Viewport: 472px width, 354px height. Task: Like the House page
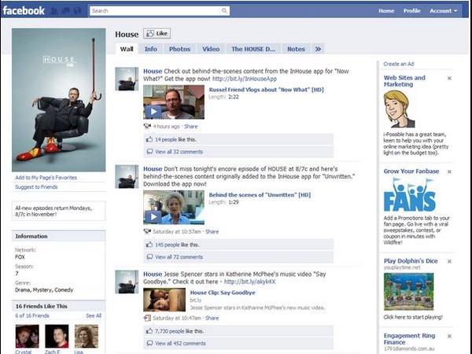pyautogui.click(x=157, y=34)
